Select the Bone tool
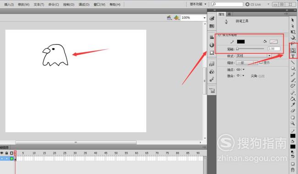298x174 pixels. 292,93
